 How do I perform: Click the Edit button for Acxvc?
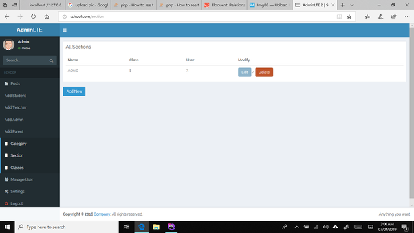pyautogui.click(x=245, y=72)
